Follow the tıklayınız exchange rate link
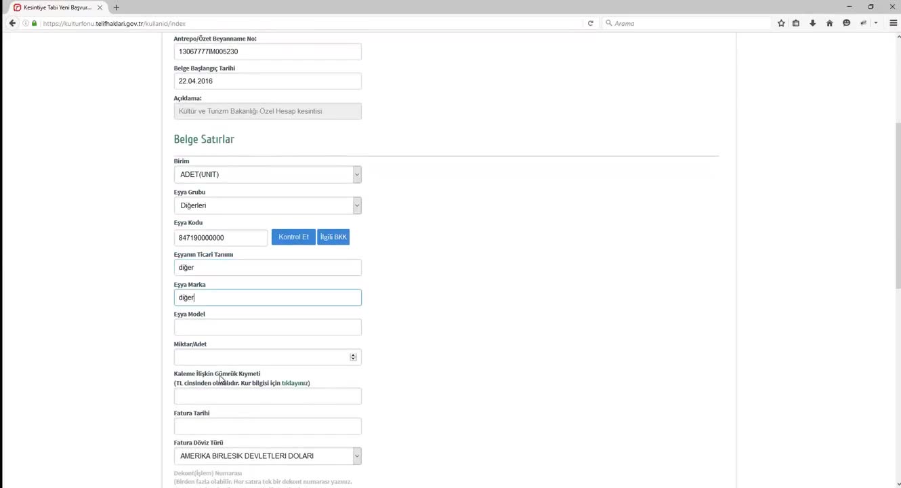The height and width of the screenshot is (488, 901). tap(295, 383)
